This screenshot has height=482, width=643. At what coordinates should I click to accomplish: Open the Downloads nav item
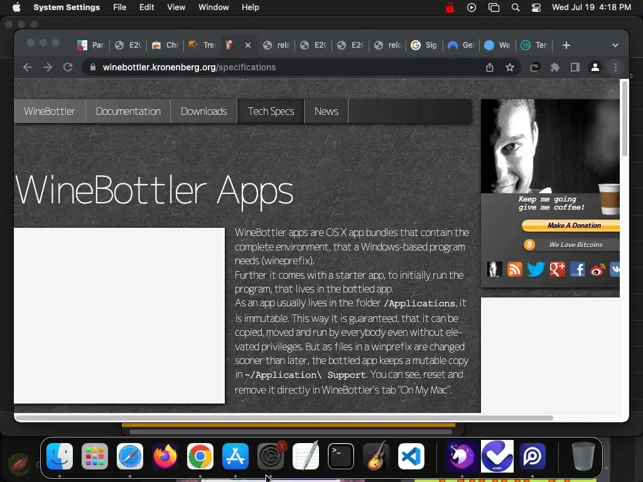(x=204, y=111)
